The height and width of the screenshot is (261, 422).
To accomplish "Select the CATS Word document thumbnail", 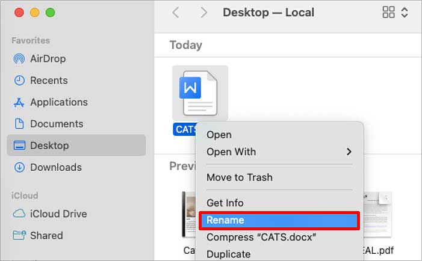I will [x=200, y=93].
